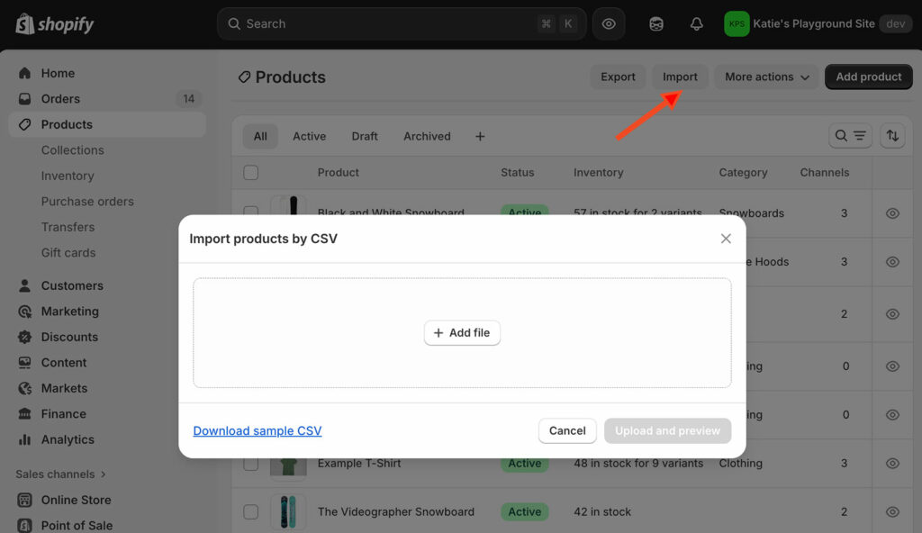Open More actions dropdown

(767, 77)
